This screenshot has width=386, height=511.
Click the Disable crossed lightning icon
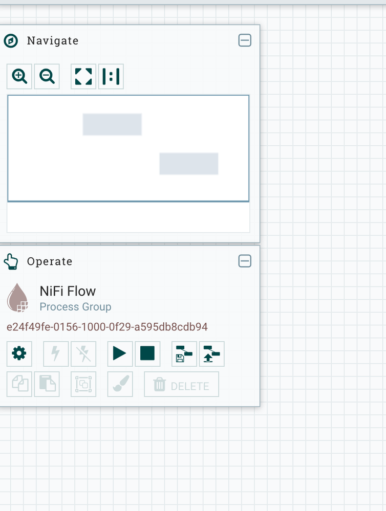pyautogui.click(x=83, y=353)
